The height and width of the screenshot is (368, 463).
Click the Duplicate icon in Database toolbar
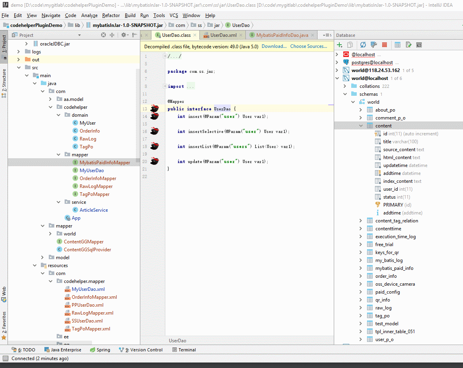350,45
